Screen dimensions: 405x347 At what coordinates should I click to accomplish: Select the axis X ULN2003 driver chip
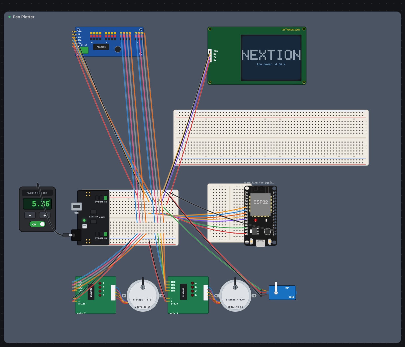pyautogui.click(x=184, y=292)
